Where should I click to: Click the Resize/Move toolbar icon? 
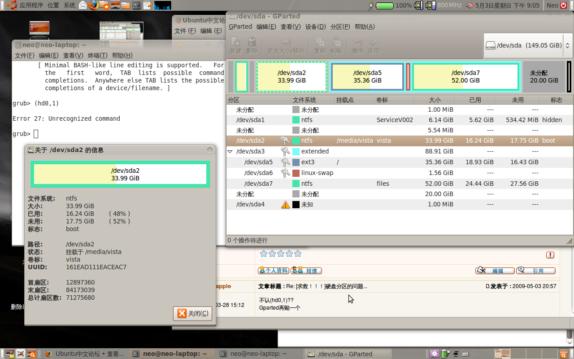coord(286,42)
